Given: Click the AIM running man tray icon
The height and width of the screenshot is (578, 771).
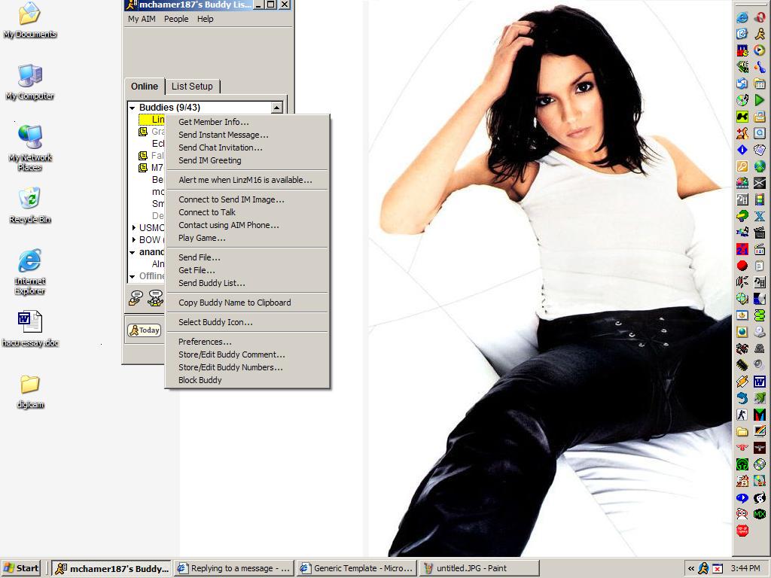Looking at the screenshot, I should pos(703,568).
